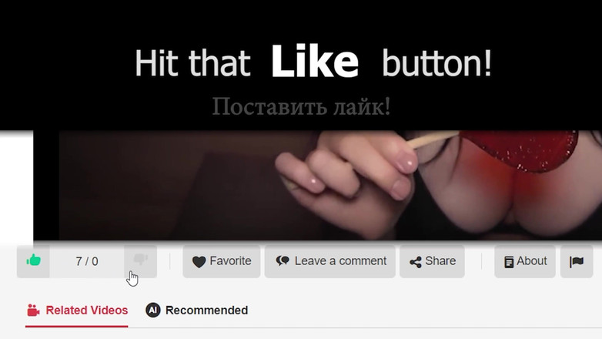Image resolution: width=602 pixels, height=339 pixels.
Task: Click the Russian 'Поставить лайк!' caption
Action: (301, 106)
